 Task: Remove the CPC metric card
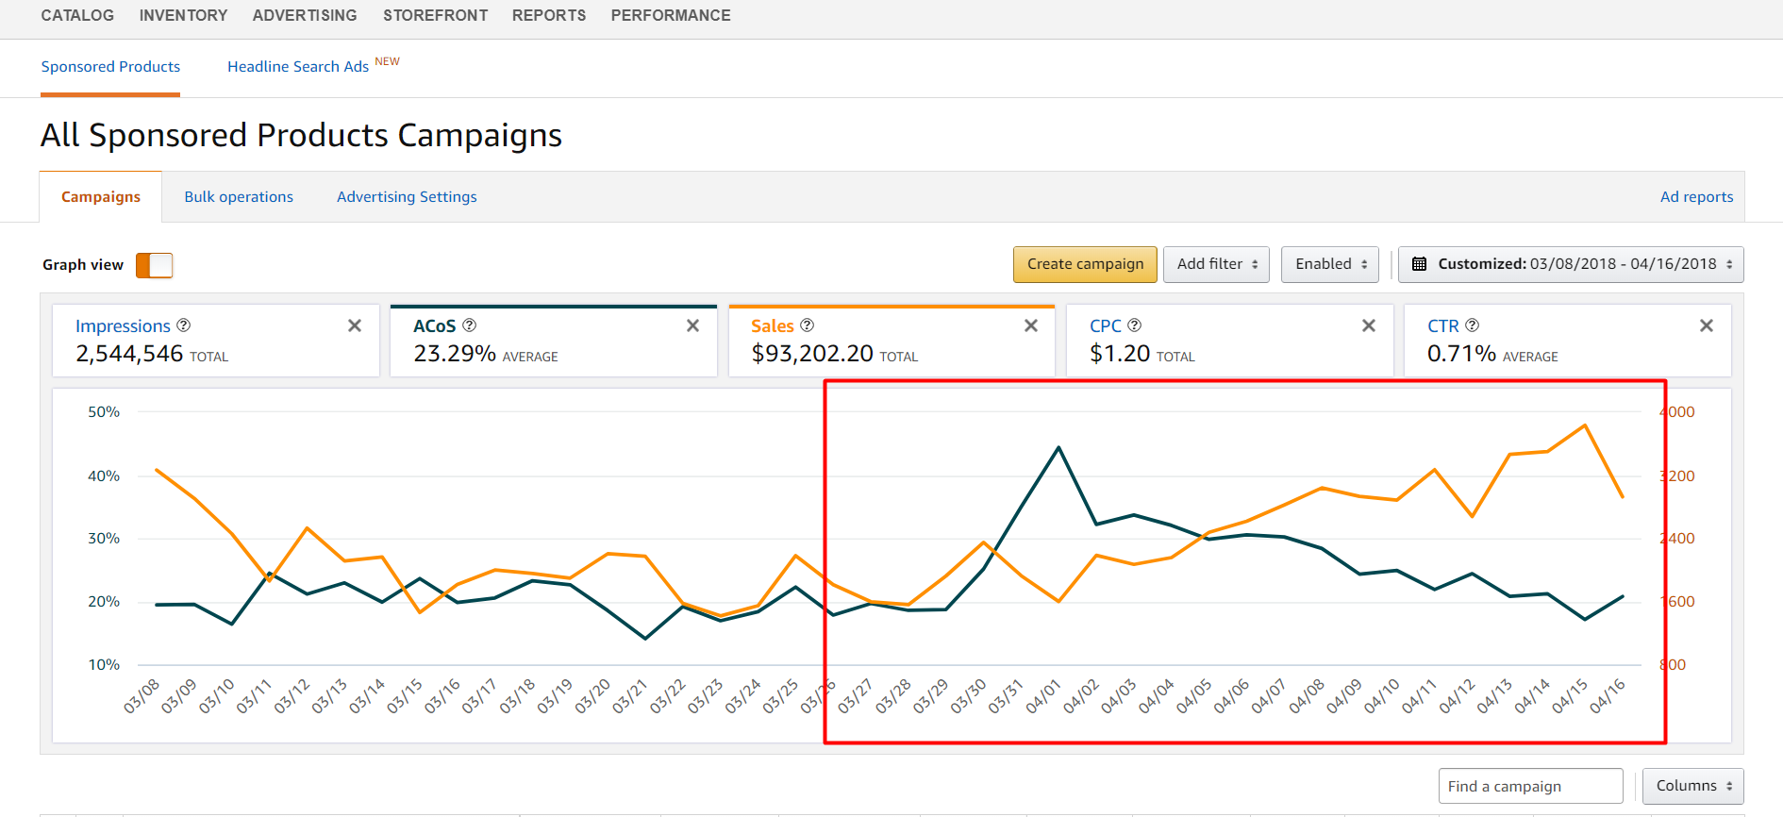point(1369,325)
